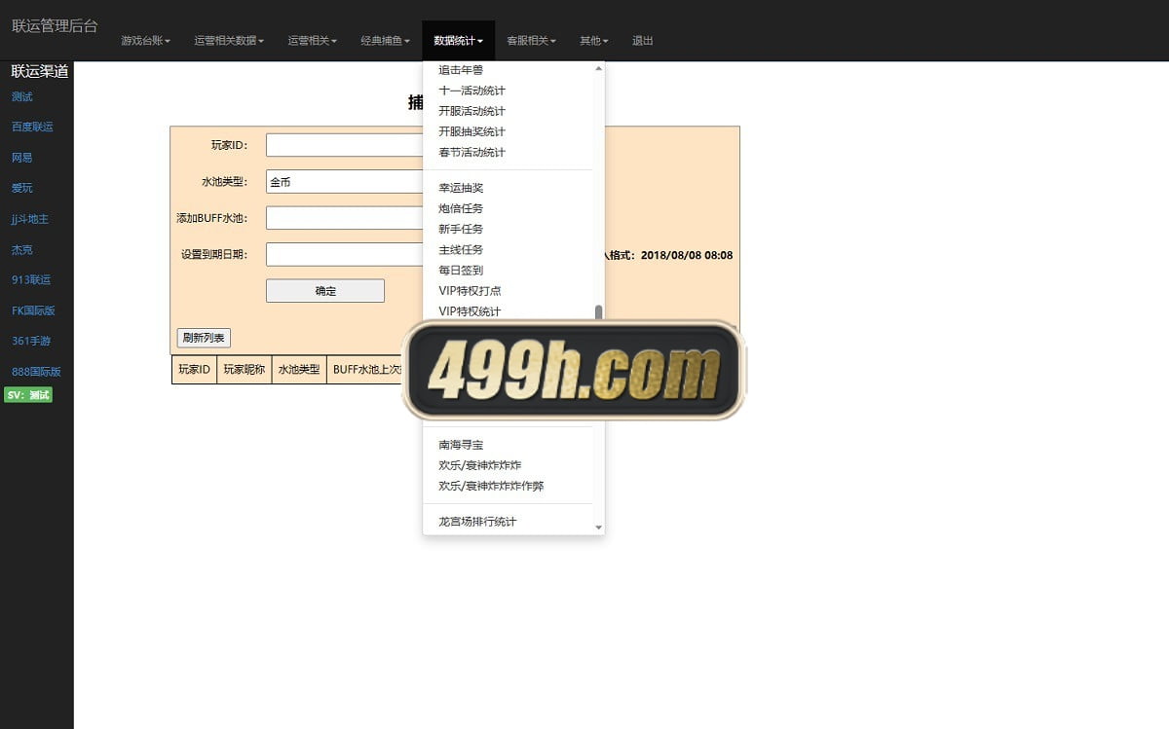Select 361手游 channel in sidebar
1169x729 pixels.
31,341
